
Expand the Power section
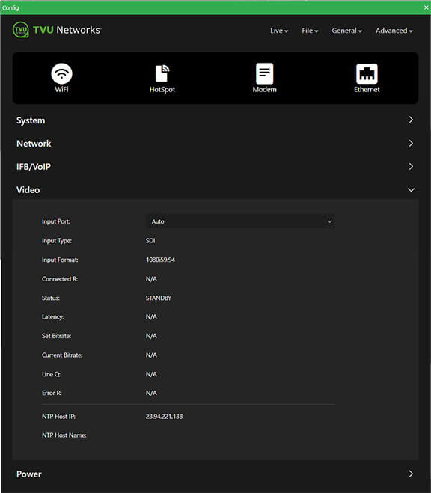point(215,474)
